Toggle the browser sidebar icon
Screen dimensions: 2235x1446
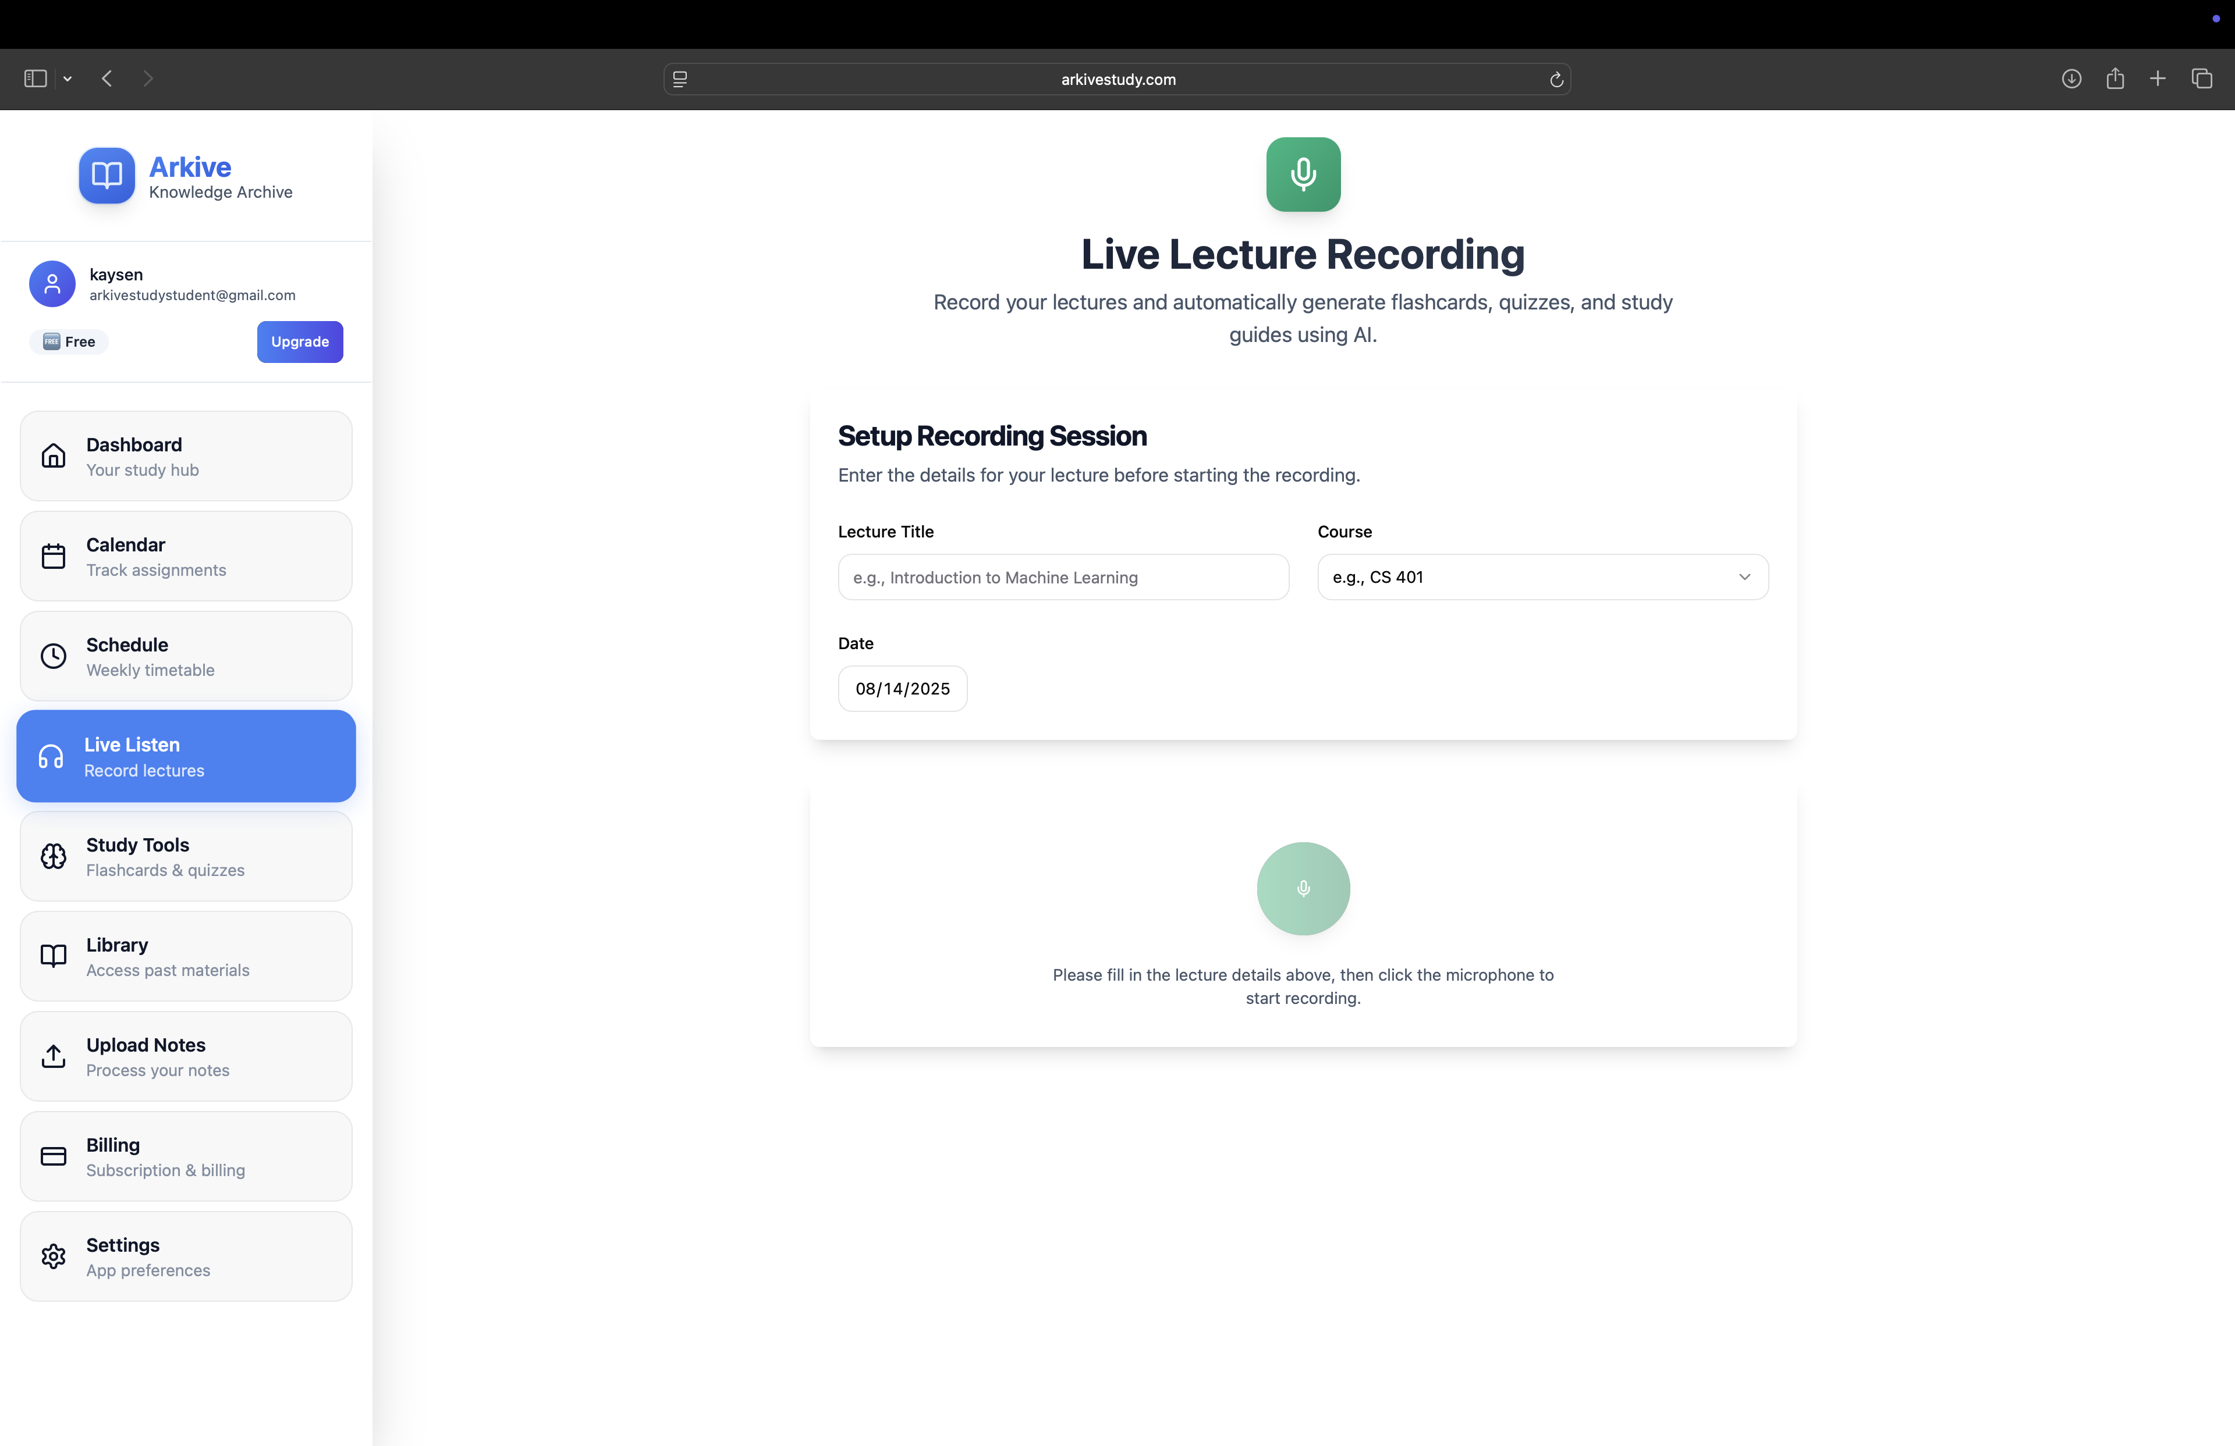(36, 79)
